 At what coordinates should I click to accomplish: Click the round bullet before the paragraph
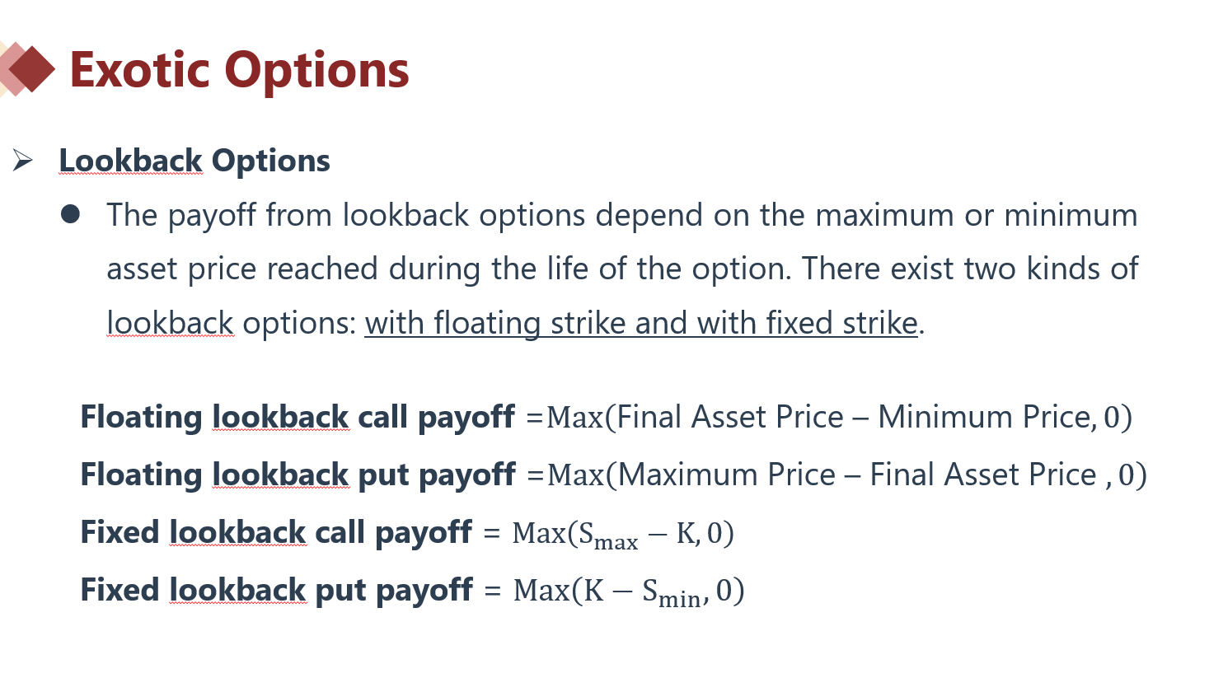pos(70,215)
